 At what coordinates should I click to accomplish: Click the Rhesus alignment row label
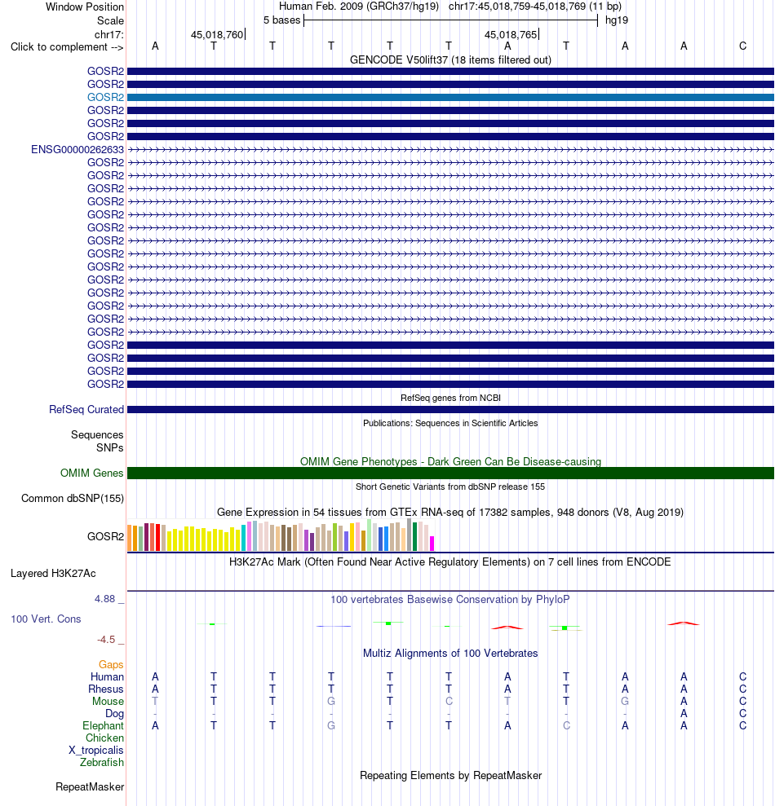click(x=106, y=689)
